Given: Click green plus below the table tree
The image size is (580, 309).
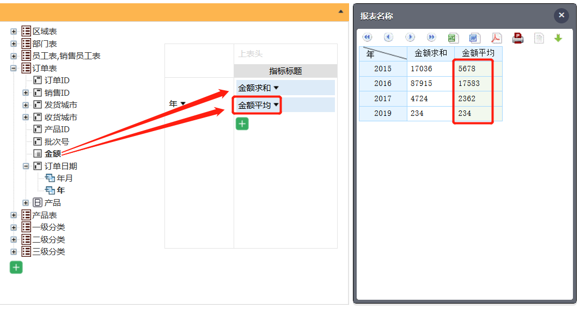Looking at the screenshot, I should [16, 267].
